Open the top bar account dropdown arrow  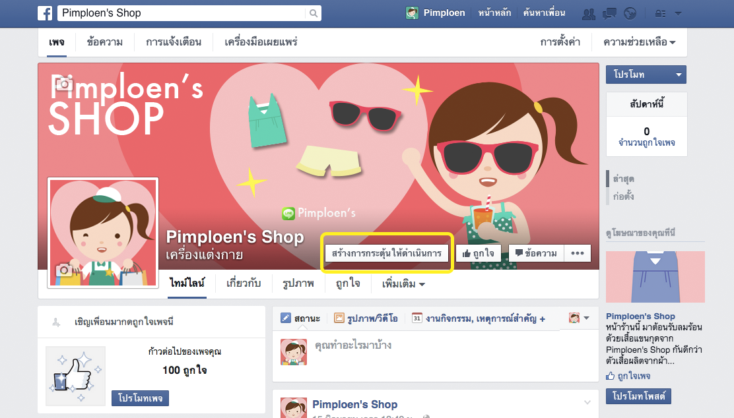(x=678, y=14)
